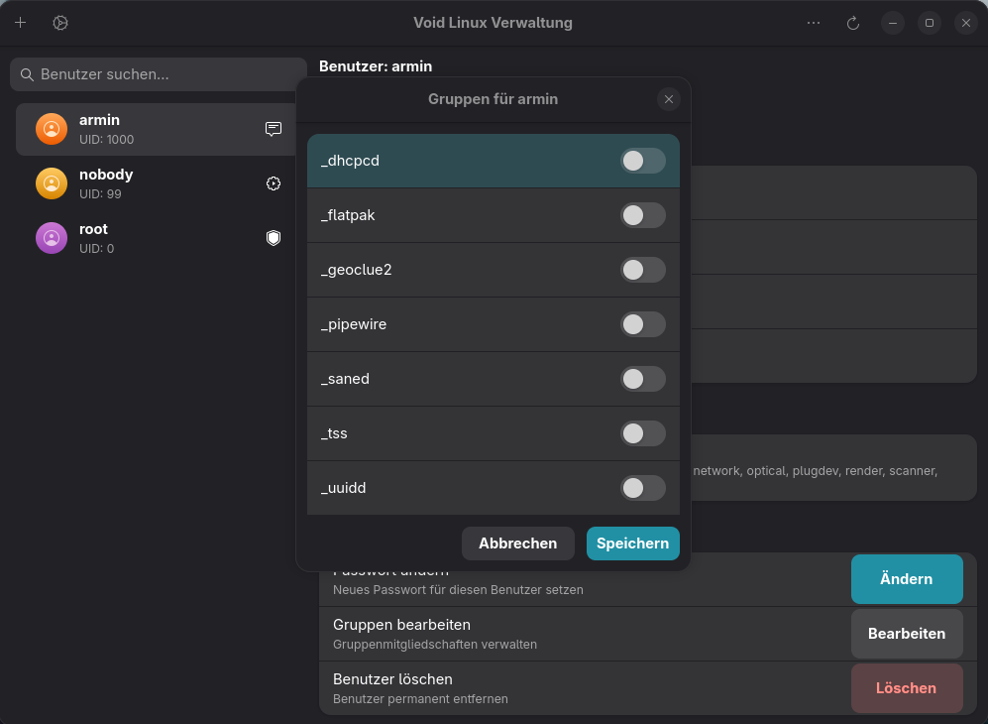
Task: Enable the _dhcpcd group switch
Action: (x=642, y=161)
